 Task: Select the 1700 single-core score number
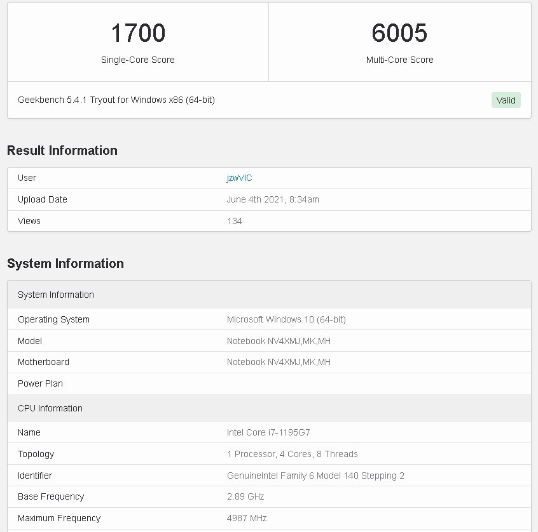click(138, 33)
